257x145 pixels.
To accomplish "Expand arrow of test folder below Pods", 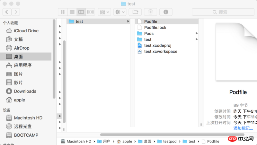I will [x=197, y=39].
